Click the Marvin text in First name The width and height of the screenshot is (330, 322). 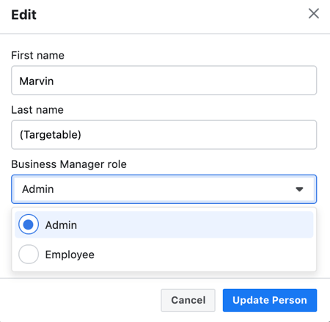(37, 81)
